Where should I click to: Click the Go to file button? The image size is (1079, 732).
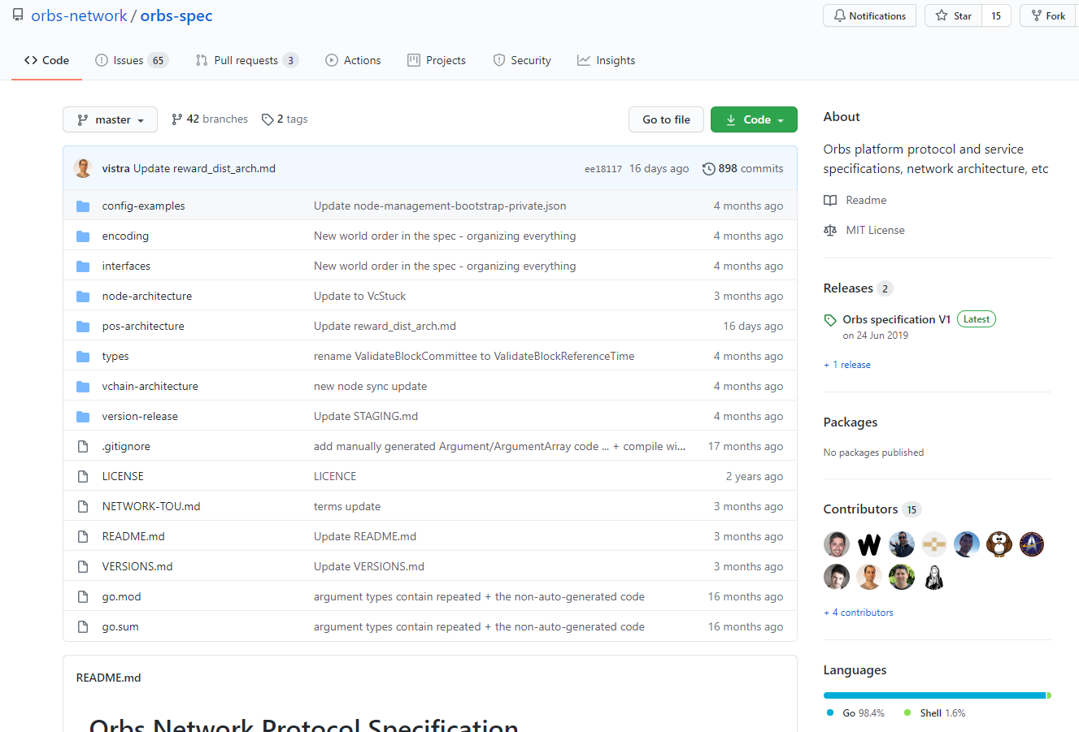[x=666, y=119]
